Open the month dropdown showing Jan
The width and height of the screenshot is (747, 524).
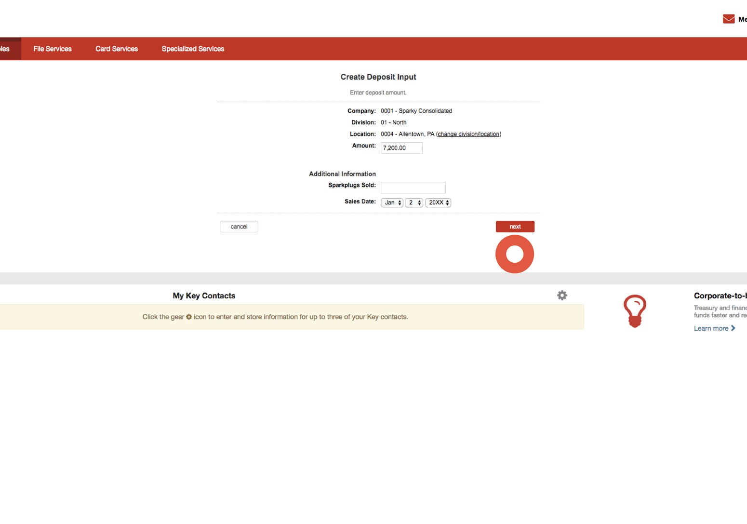[x=391, y=202]
